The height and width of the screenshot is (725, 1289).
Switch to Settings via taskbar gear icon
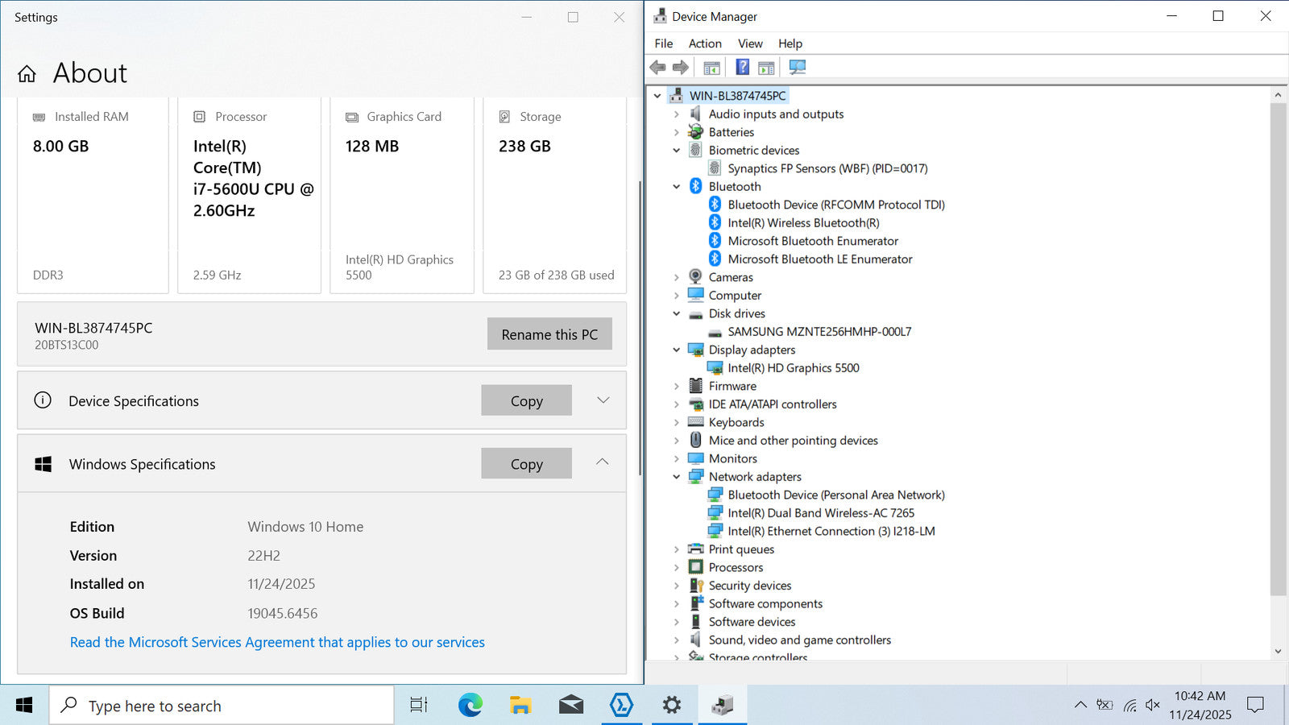click(672, 706)
